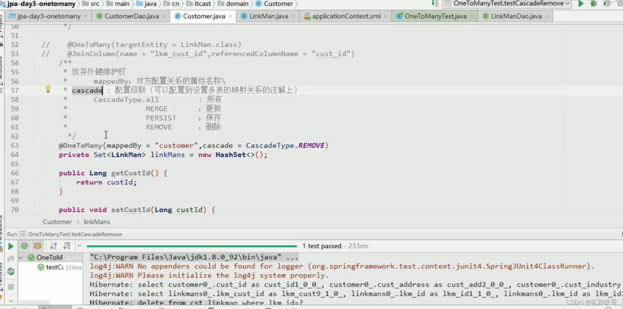The width and height of the screenshot is (623, 309).
Task: Close the LinkManDao.java tab
Action: pos(547,16)
